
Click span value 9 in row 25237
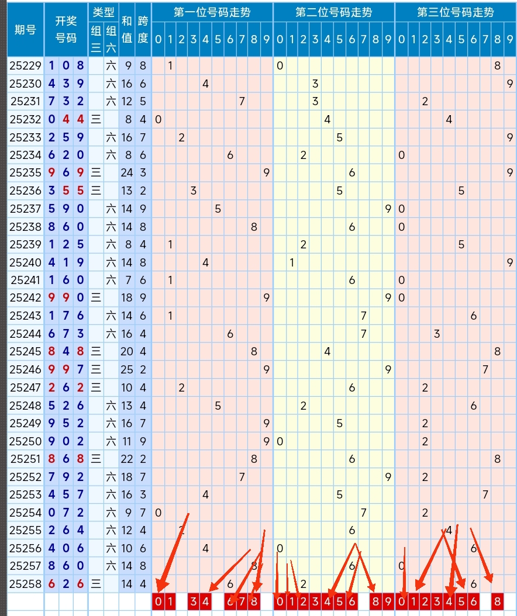(x=143, y=209)
